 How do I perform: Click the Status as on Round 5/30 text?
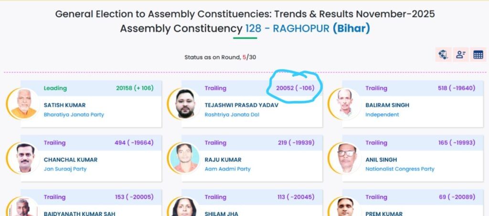tap(220, 57)
